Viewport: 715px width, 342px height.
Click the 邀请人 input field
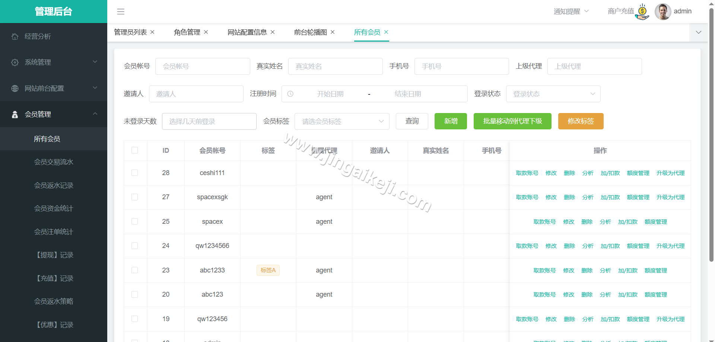(196, 94)
